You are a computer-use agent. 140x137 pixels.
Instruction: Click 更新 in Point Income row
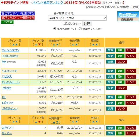pyautogui.click(x=120, y=56)
